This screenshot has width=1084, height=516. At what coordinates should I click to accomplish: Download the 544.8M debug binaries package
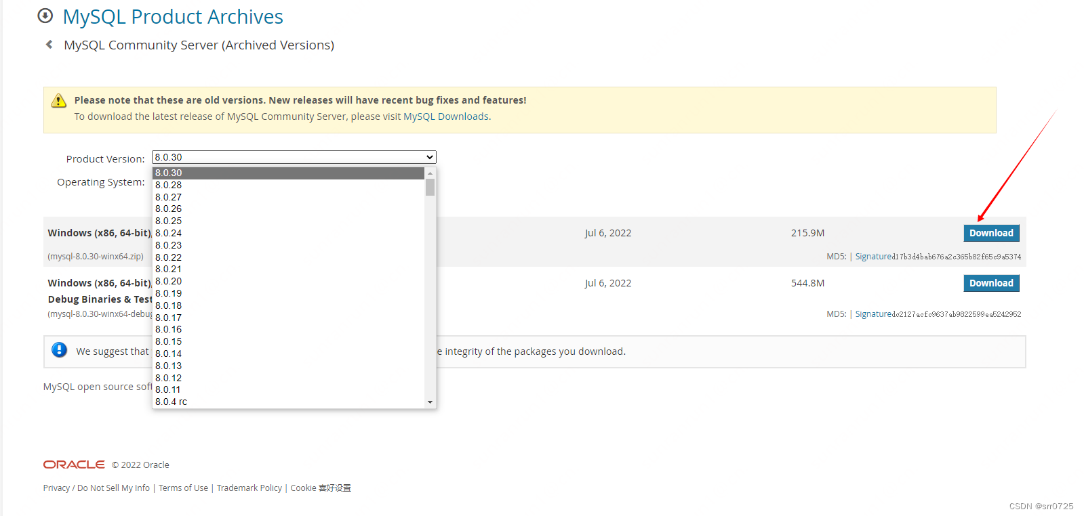(x=991, y=283)
